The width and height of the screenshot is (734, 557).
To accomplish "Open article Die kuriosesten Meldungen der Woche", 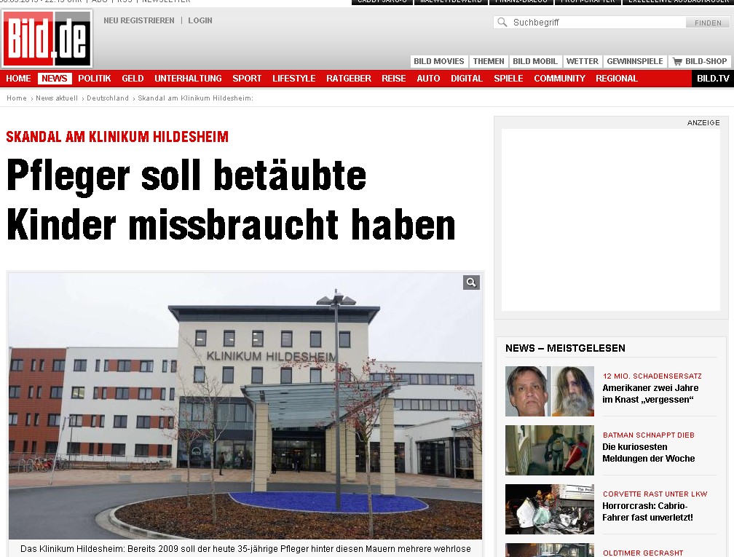I will 648,453.
